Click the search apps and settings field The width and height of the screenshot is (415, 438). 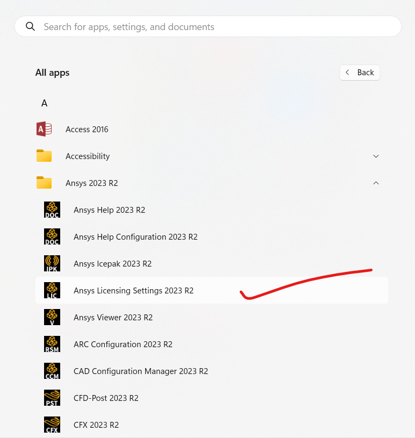[215, 26]
